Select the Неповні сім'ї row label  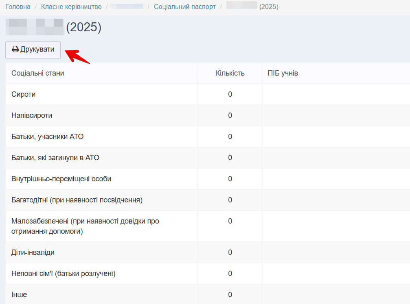pos(64,274)
